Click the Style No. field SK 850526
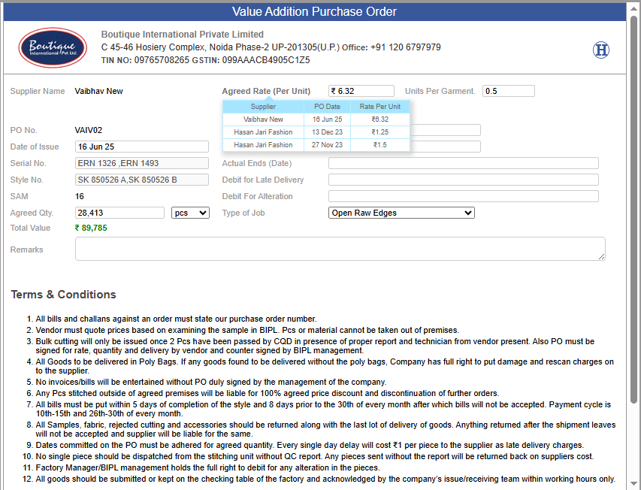This screenshot has height=490, width=641. (x=142, y=180)
